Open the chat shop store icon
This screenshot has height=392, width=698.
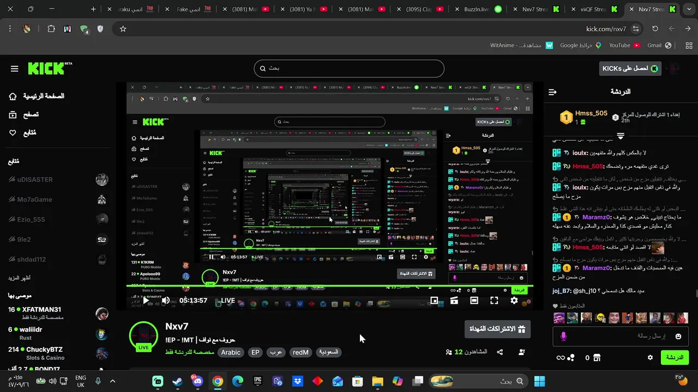[x=597, y=358]
